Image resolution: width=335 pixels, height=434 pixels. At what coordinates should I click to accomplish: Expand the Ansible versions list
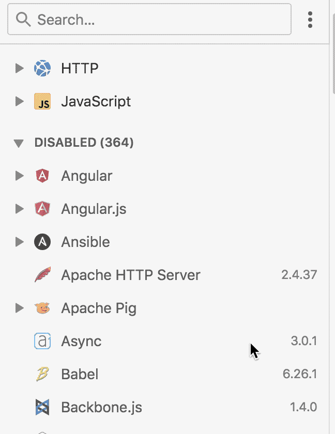point(19,242)
